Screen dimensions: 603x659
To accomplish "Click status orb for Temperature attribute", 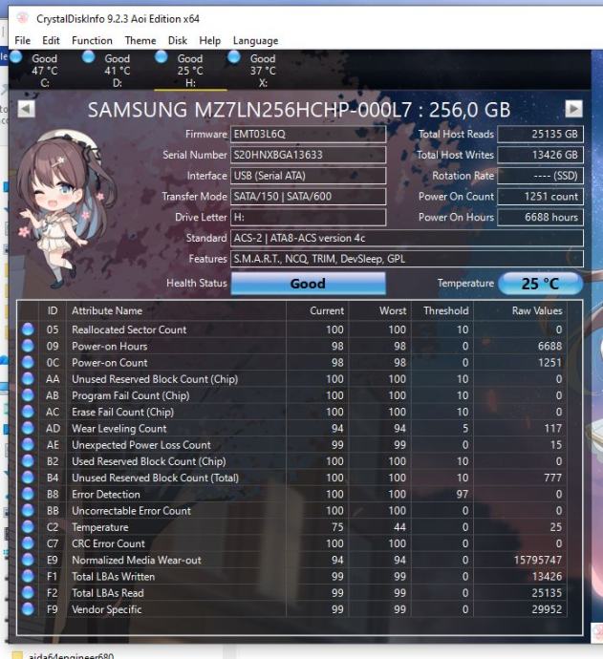I will pyautogui.click(x=28, y=526).
